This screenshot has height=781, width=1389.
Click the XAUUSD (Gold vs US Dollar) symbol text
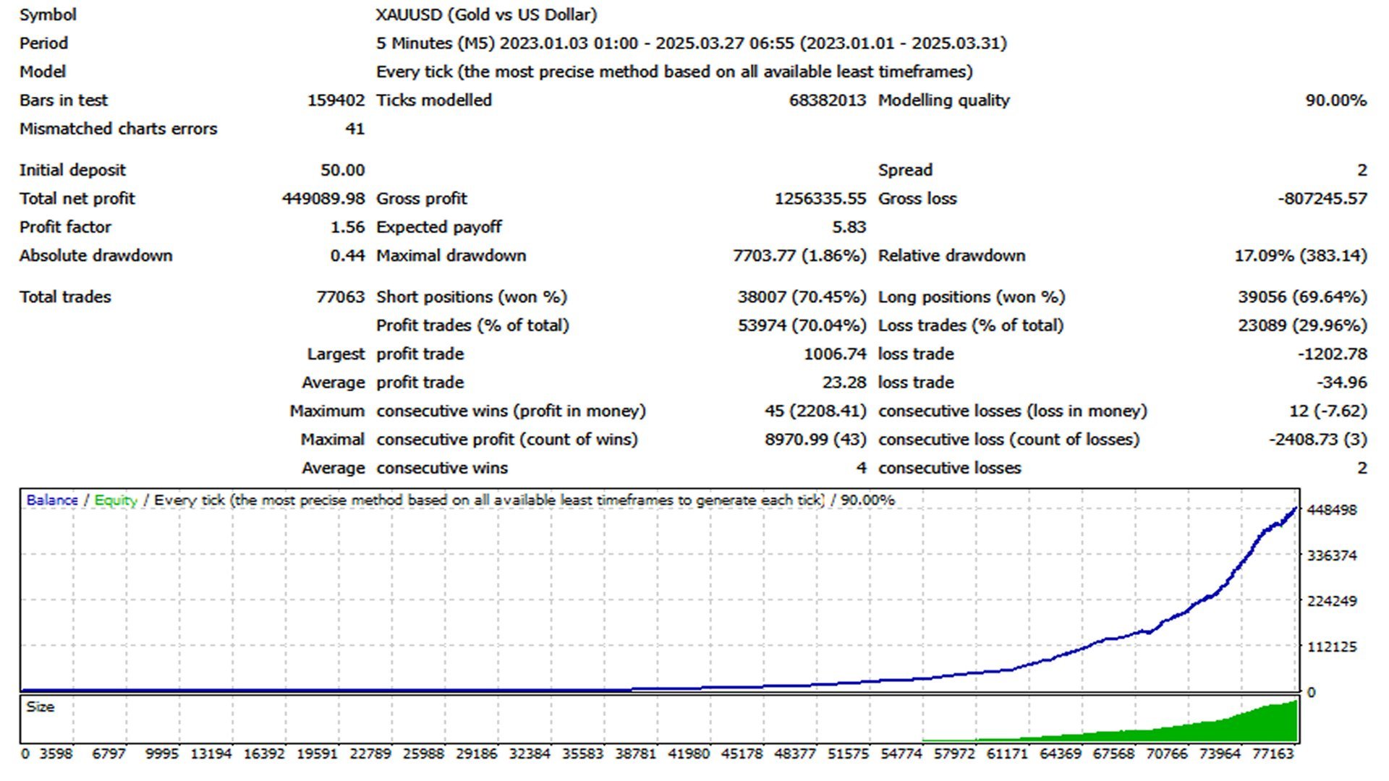click(x=486, y=14)
